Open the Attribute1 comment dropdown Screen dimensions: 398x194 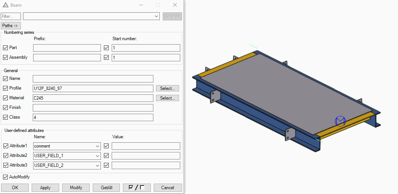(x=98, y=146)
